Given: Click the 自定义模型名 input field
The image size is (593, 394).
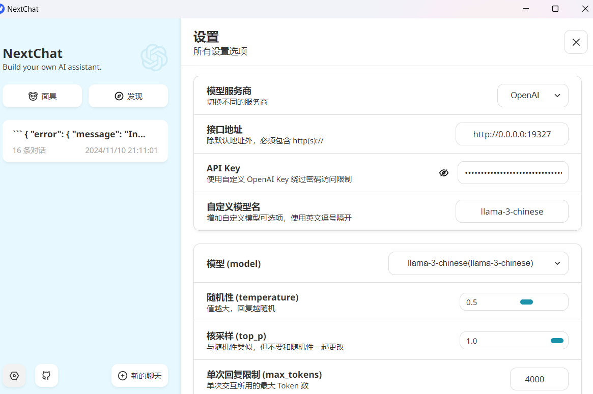Looking at the screenshot, I should [512, 211].
